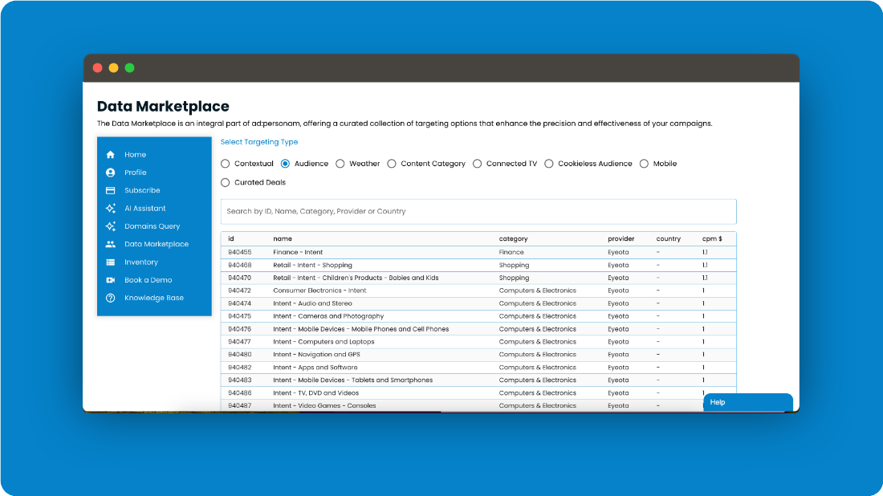Click Eyeota provider in row 940455
The width and height of the screenshot is (883, 496).
click(x=618, y=252)
